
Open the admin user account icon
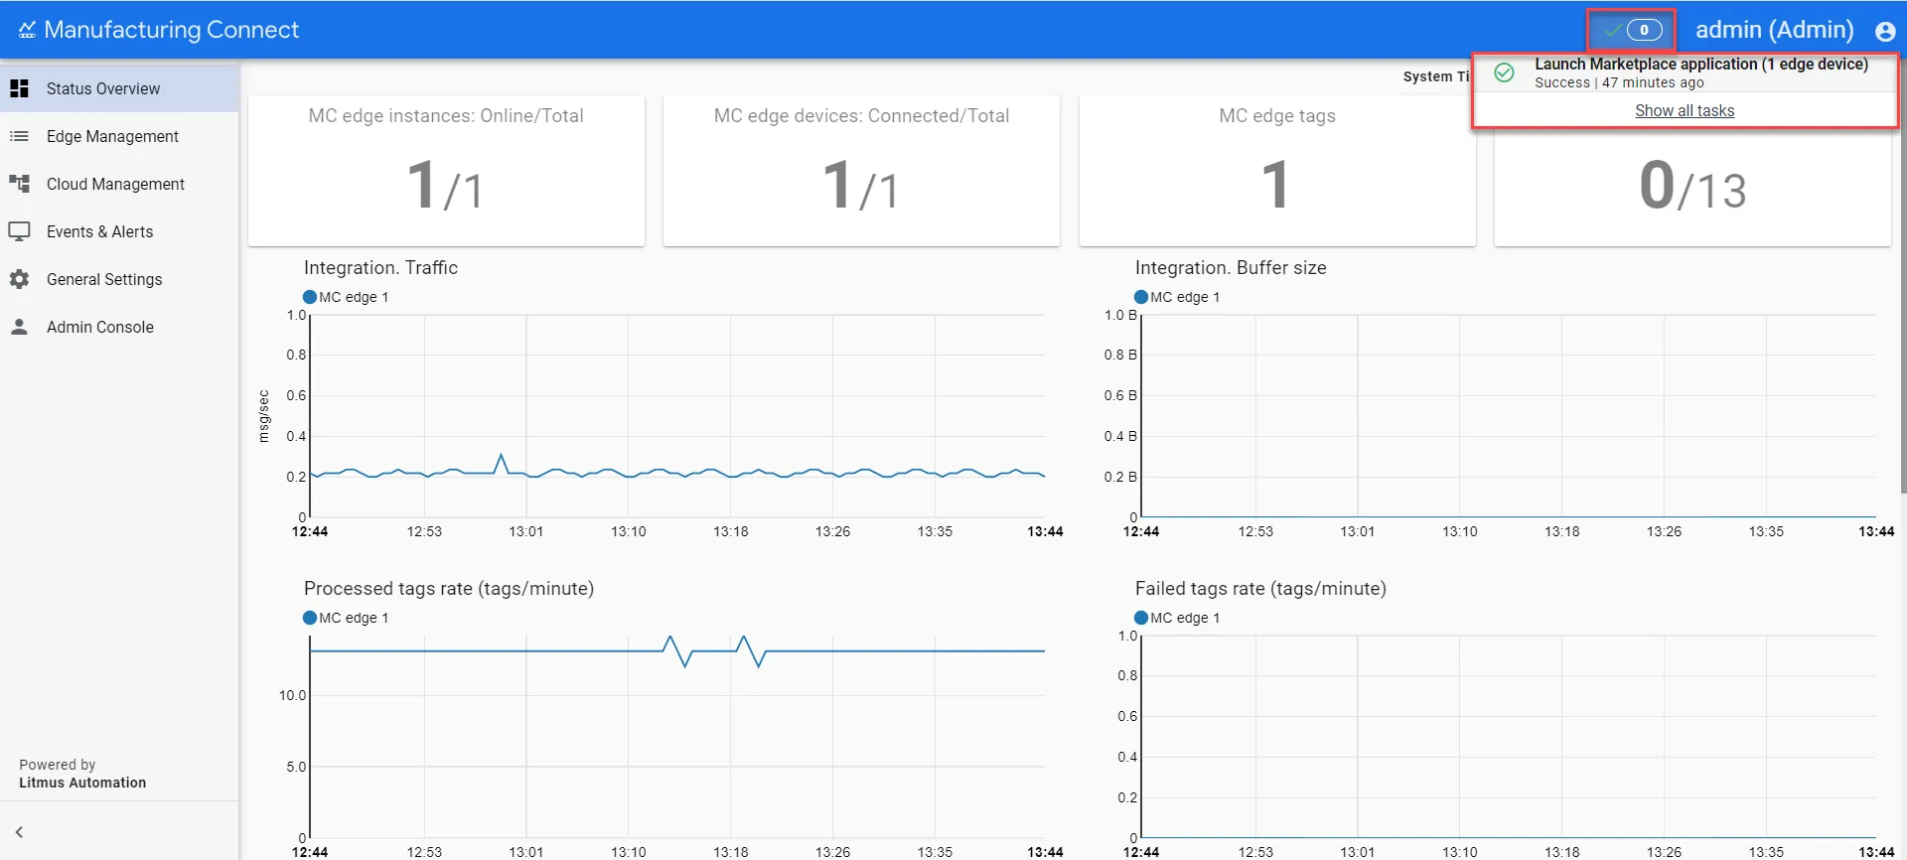[x=1885, y=31]
